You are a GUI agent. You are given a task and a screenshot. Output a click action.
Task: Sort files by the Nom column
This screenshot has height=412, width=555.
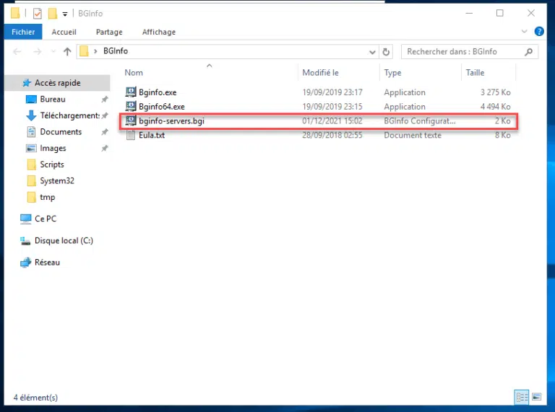pyautogui.click(x=134, y=72)
